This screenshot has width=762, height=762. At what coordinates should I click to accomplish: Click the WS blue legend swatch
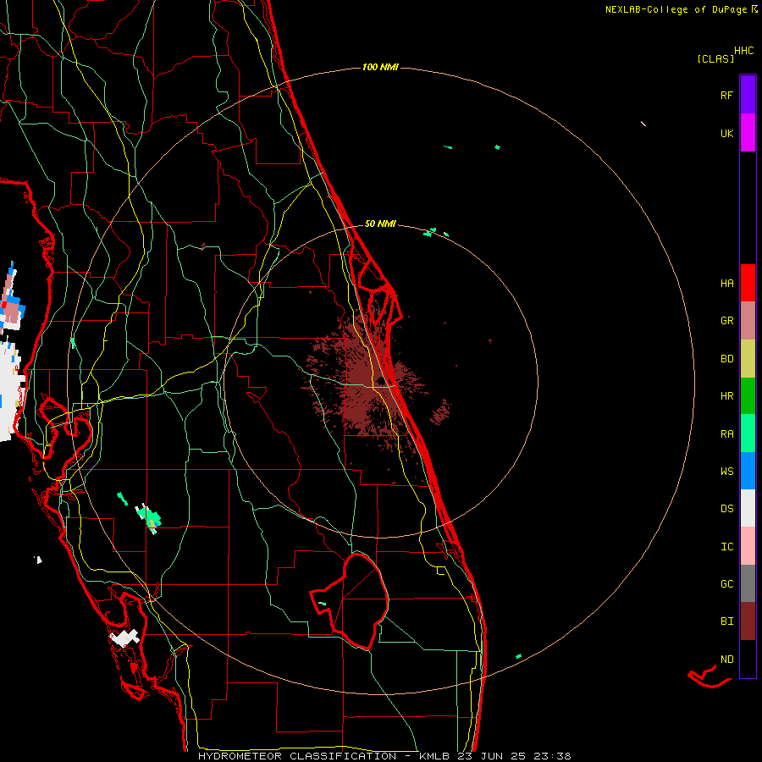tap(748, 471)
